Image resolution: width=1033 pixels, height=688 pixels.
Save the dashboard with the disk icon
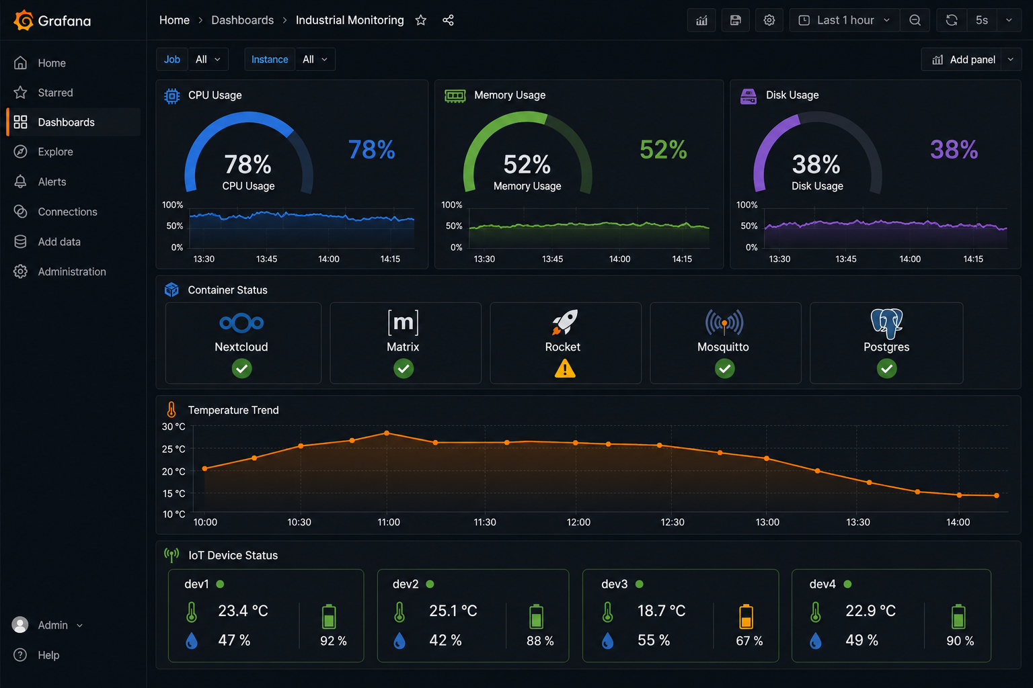point(735,20)
